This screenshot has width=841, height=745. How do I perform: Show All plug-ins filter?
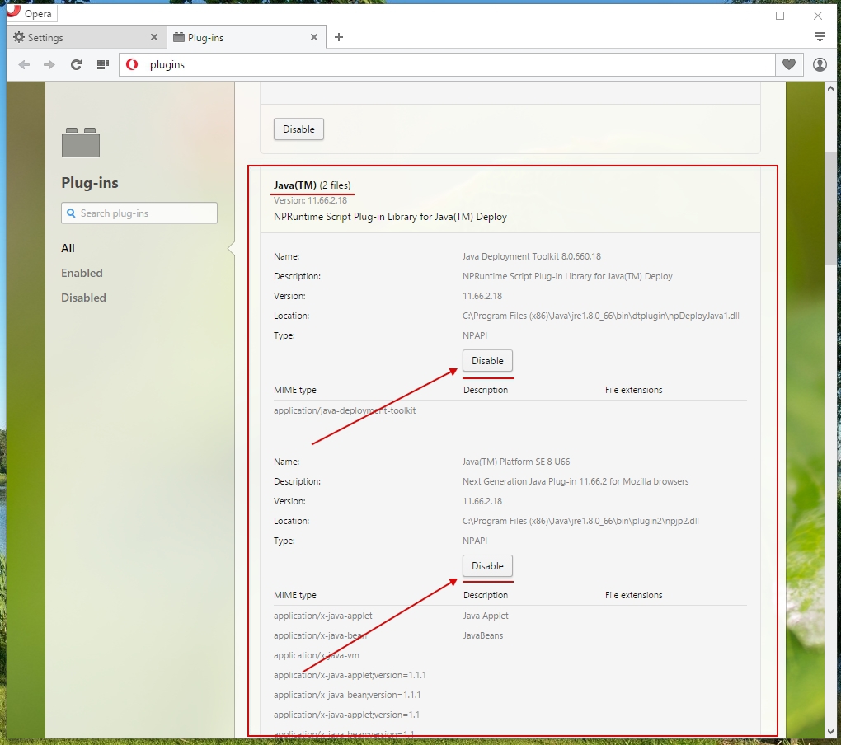[x=68, y=248]
